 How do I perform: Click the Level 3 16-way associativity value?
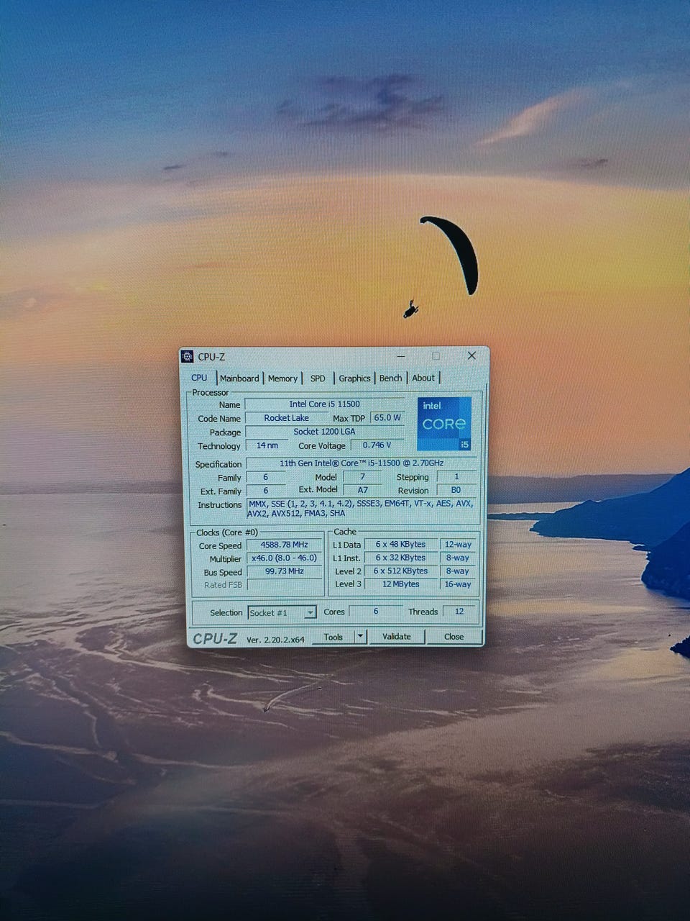[458, 584]
